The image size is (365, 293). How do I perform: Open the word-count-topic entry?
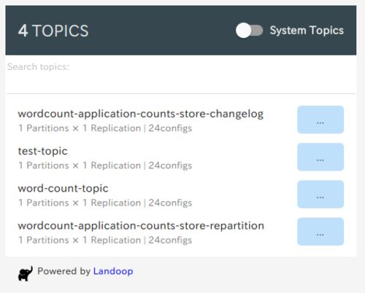tap(63, 188)
